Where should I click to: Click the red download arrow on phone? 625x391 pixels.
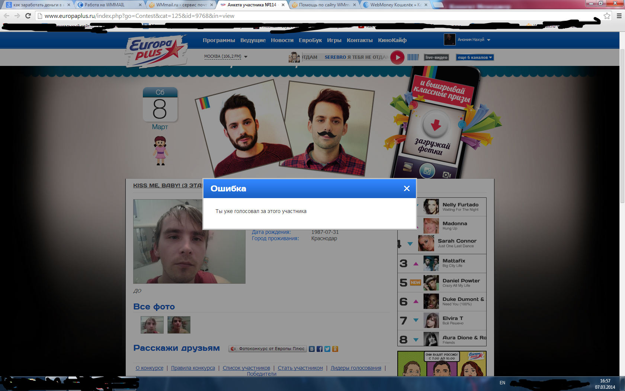tap(435, 125)
